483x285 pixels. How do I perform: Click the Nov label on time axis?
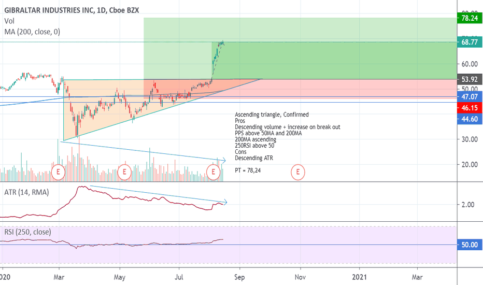click(300, 277)
